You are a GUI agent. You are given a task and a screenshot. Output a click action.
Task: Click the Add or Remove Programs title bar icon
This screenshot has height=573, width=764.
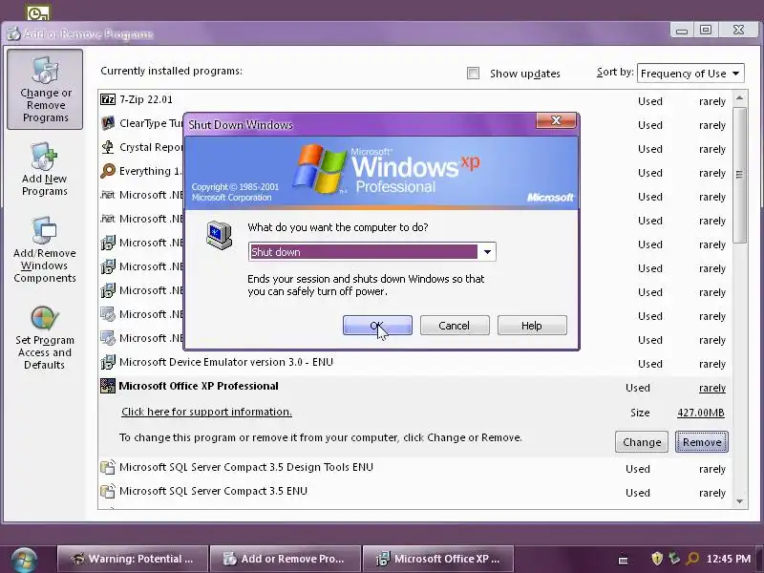coord(13,34)
